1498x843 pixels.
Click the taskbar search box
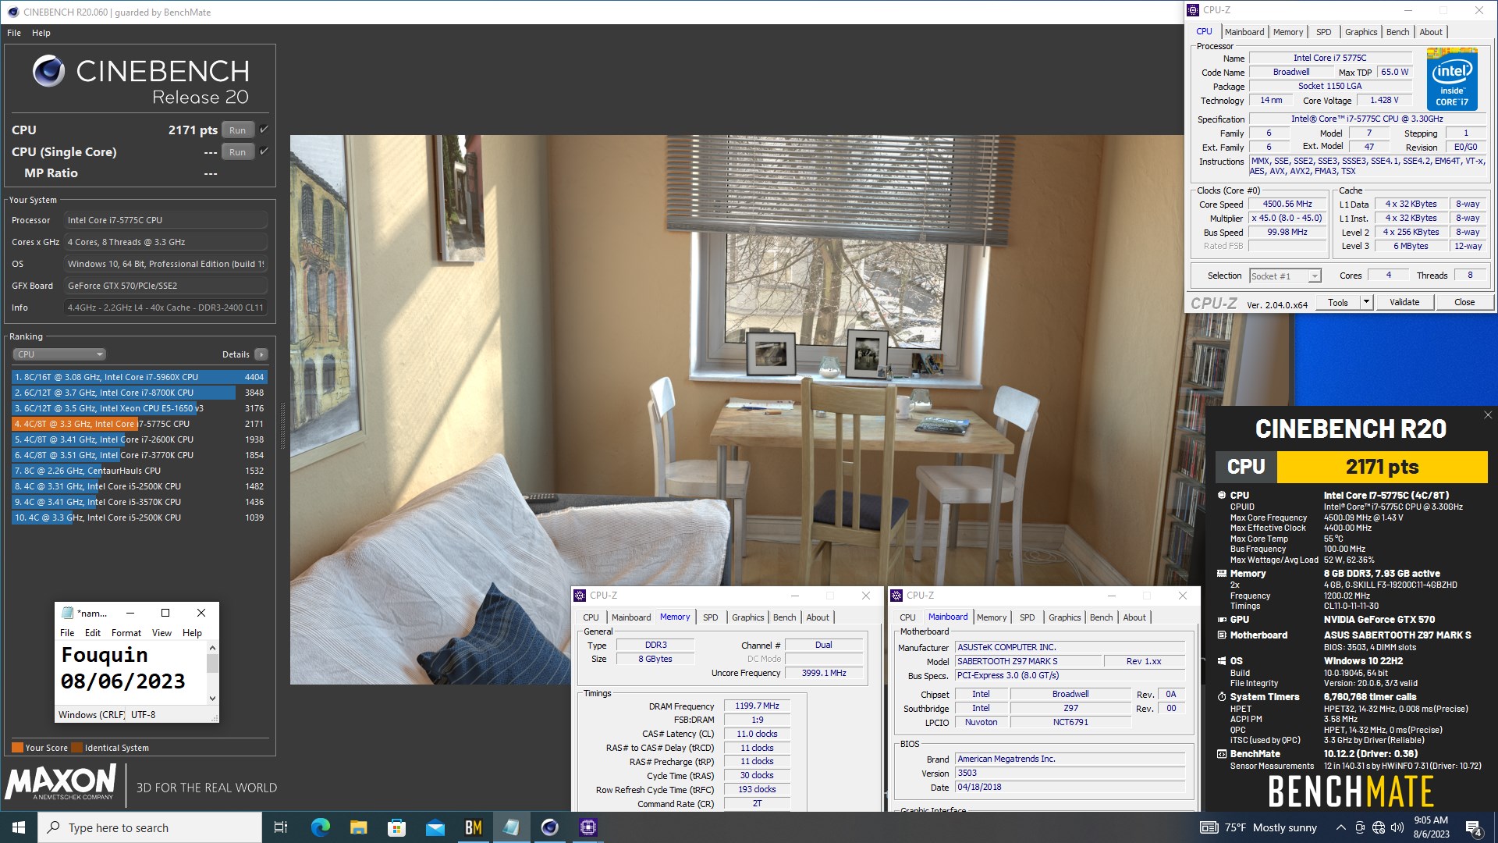[x=150, y=827]
